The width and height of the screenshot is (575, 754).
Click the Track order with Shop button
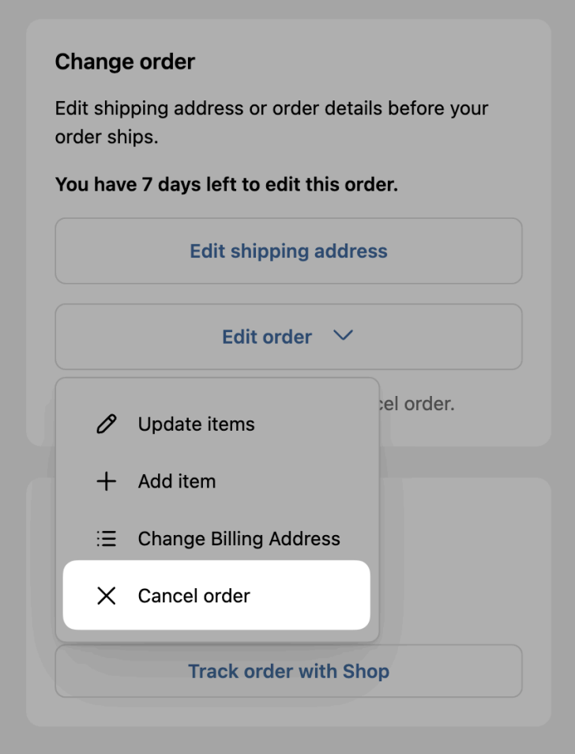pyautogui.click(x=289, y=671)
